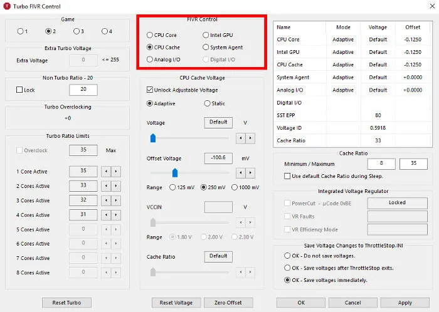
Task: Click the 2 Cores Active ratio field
Action: tap(83, 186)
